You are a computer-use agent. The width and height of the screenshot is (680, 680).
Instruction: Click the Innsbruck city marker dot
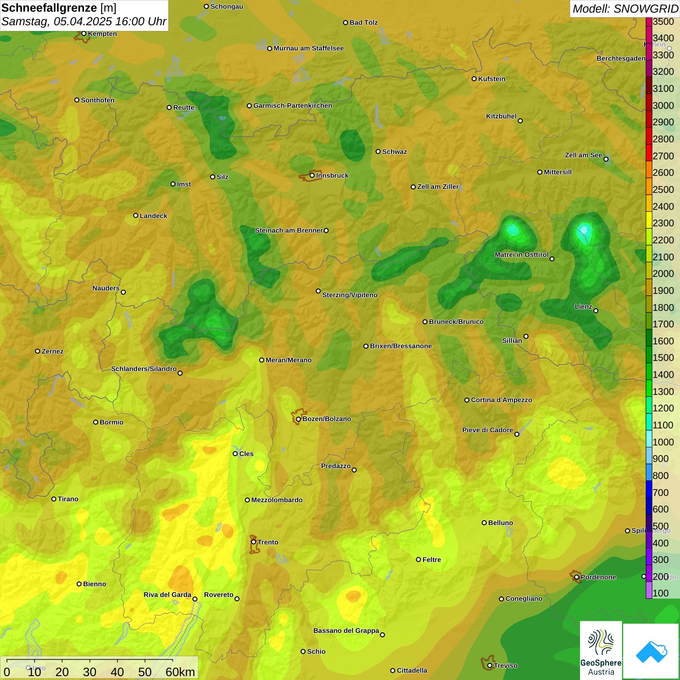tap(312, 175)
